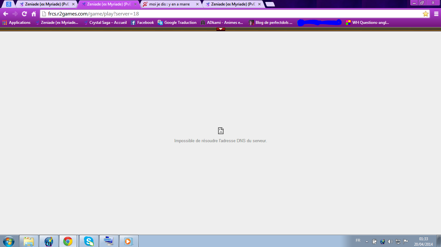Viewport: 441px width, 247px height.
Task: Open the ADkami - Animes bookmark
Action: click(x=222, y=23)
